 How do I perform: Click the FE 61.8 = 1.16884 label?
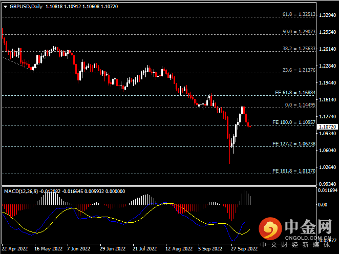click(295, 93)
